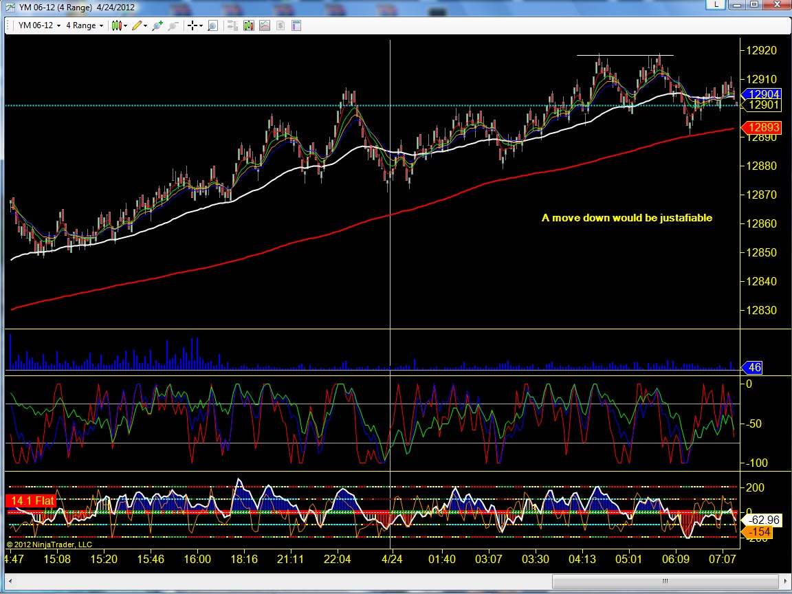Open the data series candlestick icon
The height and width of the screenshot is (594, 792).
click(248, 25)
